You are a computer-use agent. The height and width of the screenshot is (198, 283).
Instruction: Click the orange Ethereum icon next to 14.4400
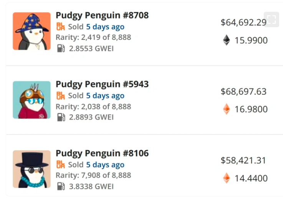point(227,178)
